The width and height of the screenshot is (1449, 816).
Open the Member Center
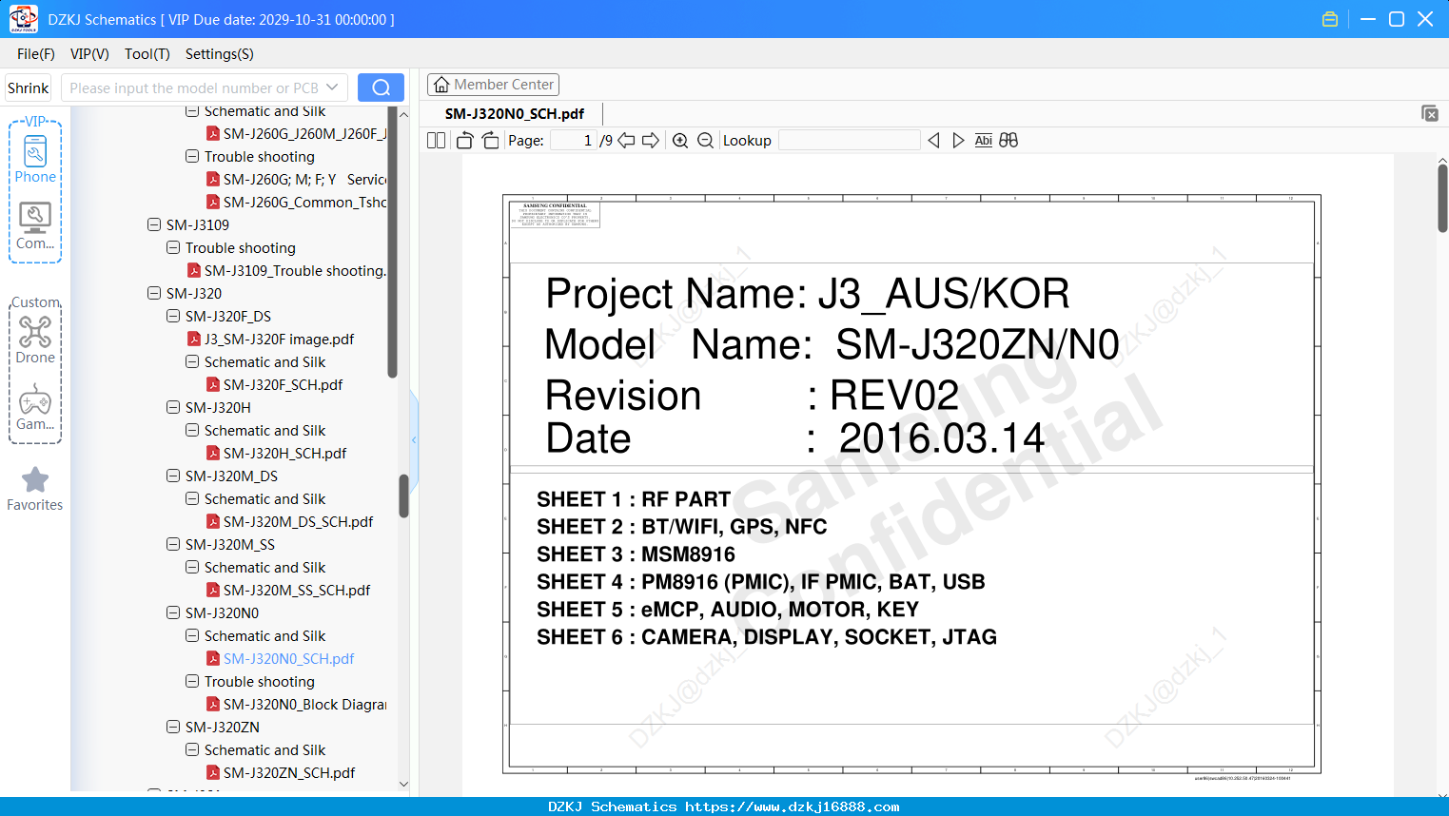(493, 85)
